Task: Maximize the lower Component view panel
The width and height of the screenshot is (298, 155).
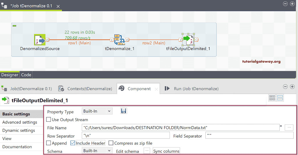Action: 292,87
